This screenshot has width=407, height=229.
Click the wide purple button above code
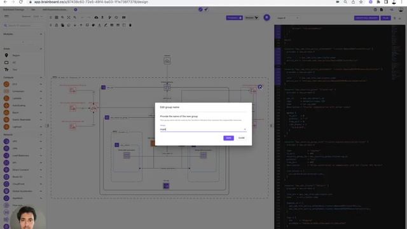(366, 18)
